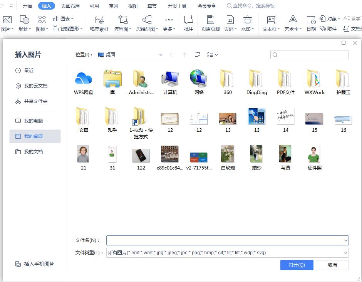Viewport: 362px width, 282px height.
Task: Open the 位置 location dropdown
Action: (x=161, y=54)
